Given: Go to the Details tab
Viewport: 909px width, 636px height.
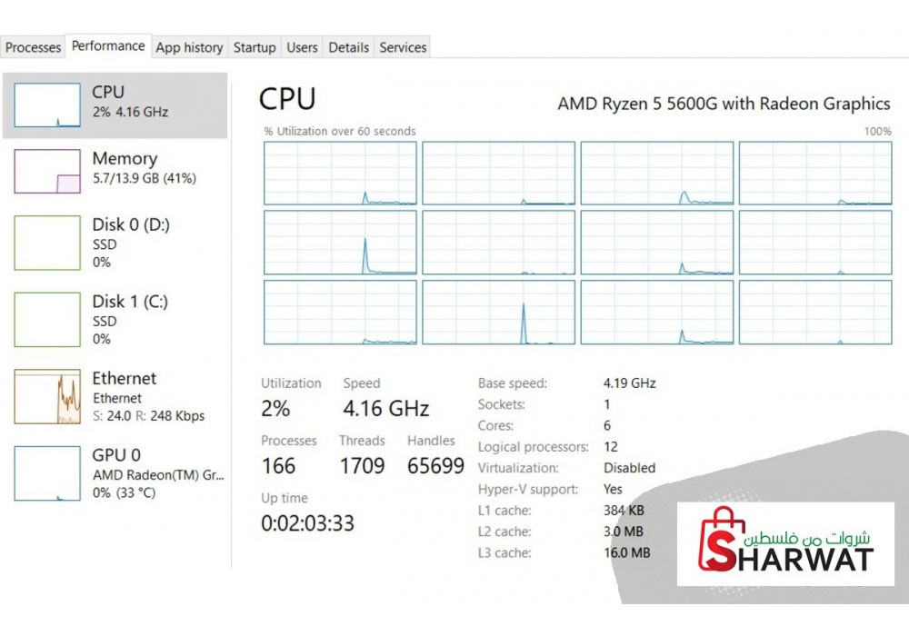Looking at the screenshot, I should 349,47.
